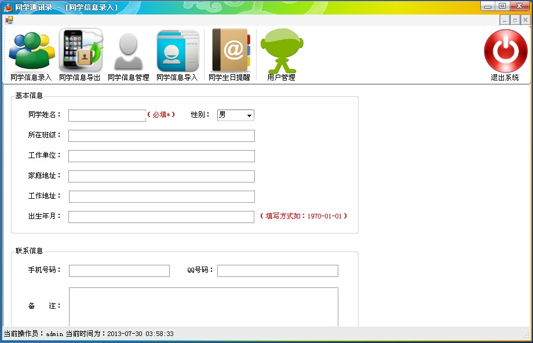The width and height of the screenshot is (533, 343).
Task: Click the 同学姓名： label
Action: 45,115
